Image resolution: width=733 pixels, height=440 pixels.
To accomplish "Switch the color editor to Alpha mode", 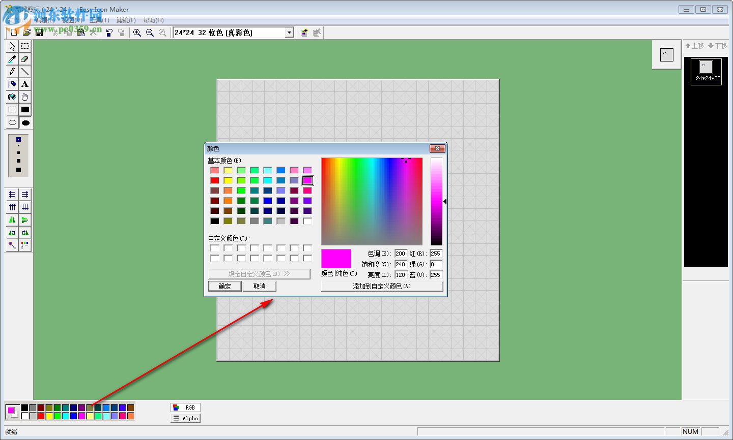I will pos(185,418).
